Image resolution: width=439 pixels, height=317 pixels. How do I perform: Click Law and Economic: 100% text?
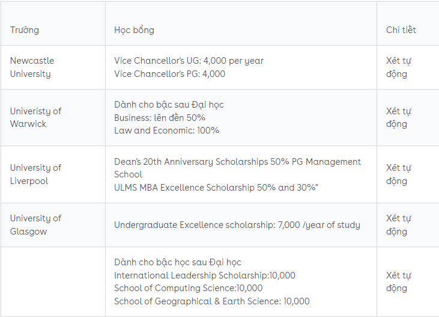point(166,131)
